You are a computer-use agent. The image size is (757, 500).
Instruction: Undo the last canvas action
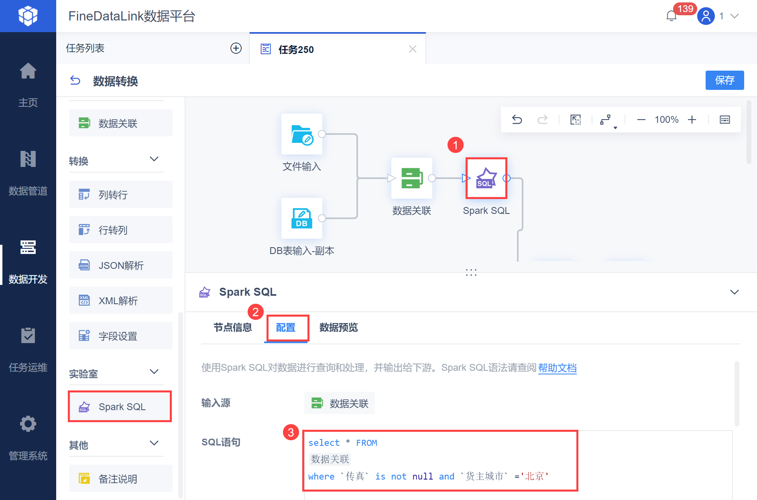(517, 120)
